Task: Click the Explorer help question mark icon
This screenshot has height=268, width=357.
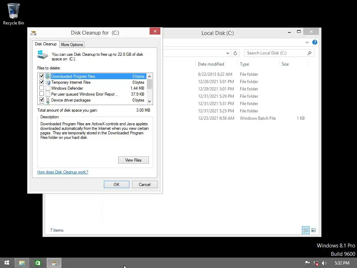Action: [315, 42]
